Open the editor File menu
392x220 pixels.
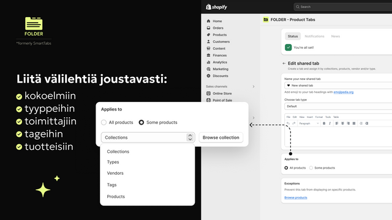point(288,117)
